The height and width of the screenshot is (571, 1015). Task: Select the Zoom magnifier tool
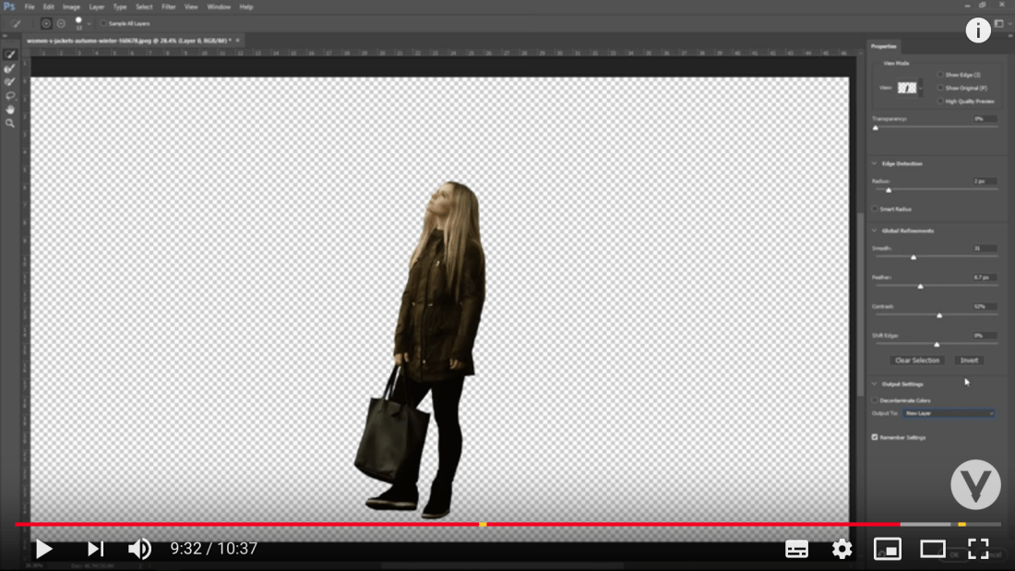[x=10, y=123]
